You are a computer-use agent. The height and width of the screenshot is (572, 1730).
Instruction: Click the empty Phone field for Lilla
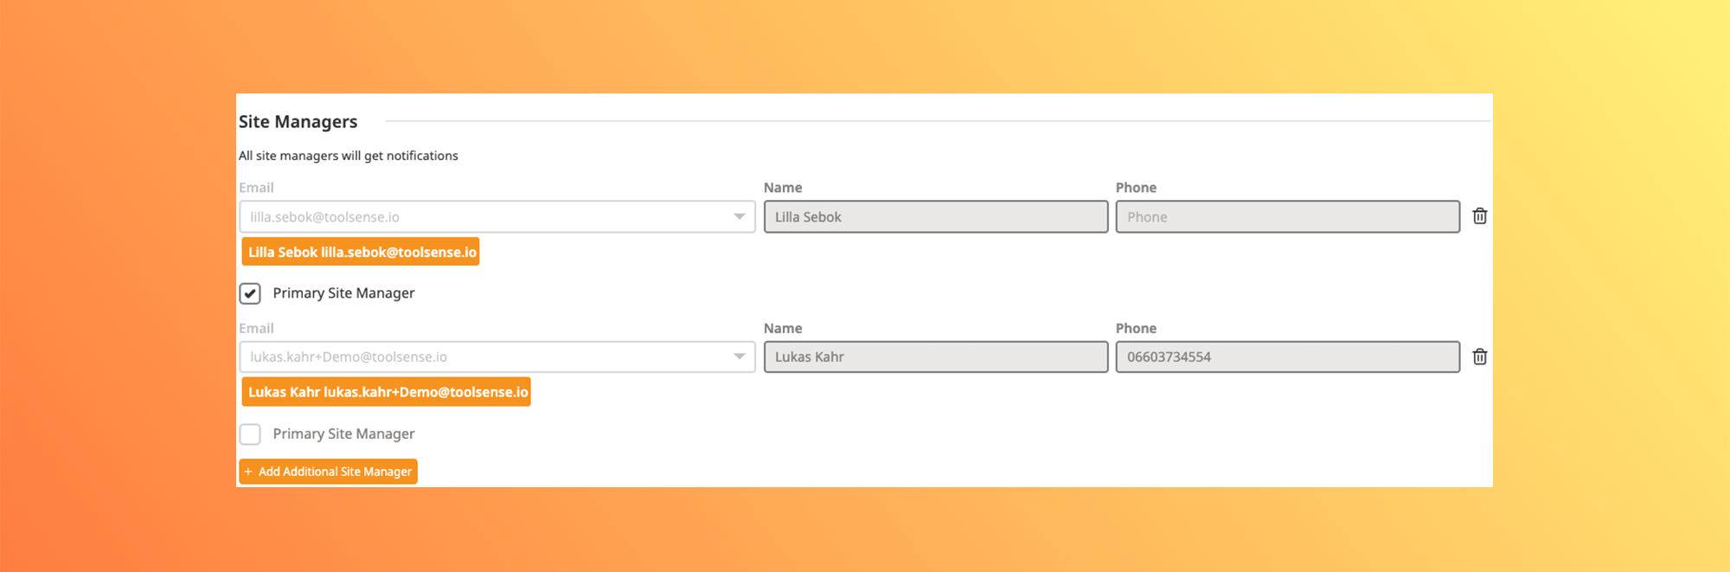click(1287, 216)
